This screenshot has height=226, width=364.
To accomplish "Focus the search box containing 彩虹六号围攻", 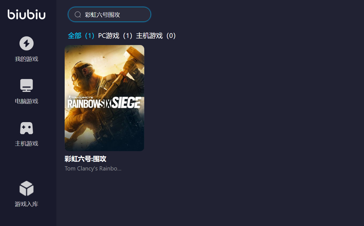I will 109,14.
